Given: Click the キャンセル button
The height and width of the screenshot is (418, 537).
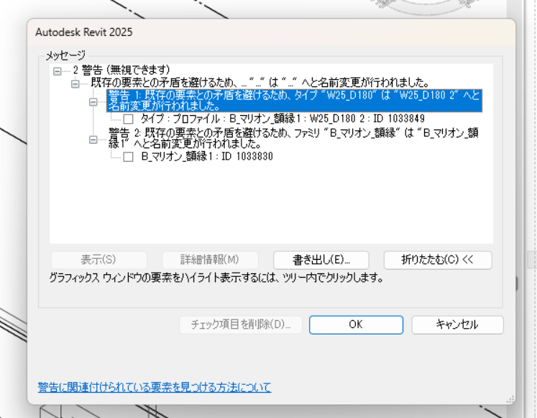Looking at the screenshot, I should click(457, 324).
